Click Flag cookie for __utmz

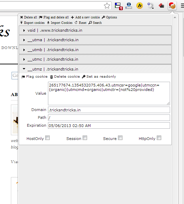point(35,77)
